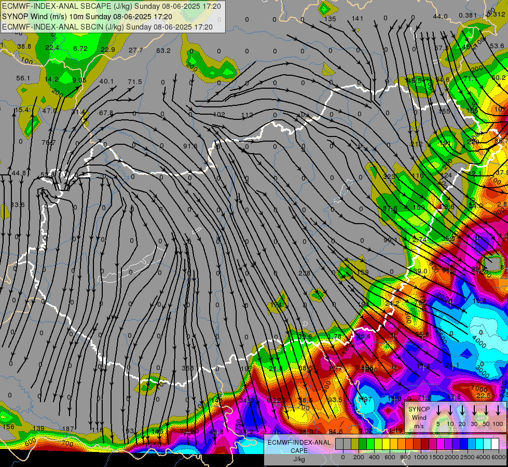Click the 4000 tick label in legend

pyautogui.click(x=483, y=457)
